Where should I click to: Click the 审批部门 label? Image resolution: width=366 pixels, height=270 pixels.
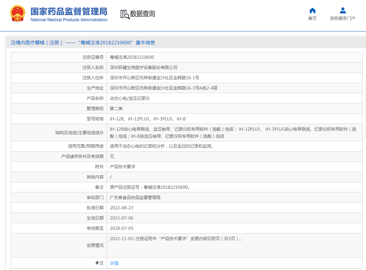(95, 197)
